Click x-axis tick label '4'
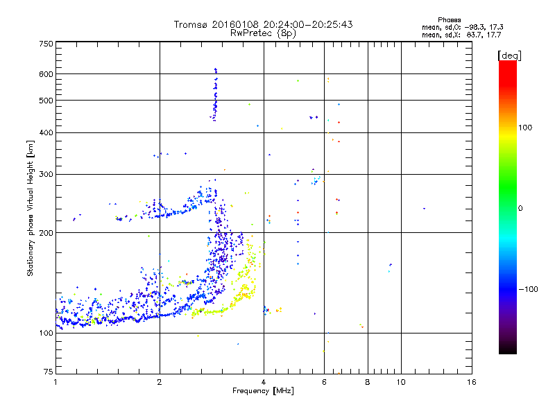555x416 pixels. (264, 382)
